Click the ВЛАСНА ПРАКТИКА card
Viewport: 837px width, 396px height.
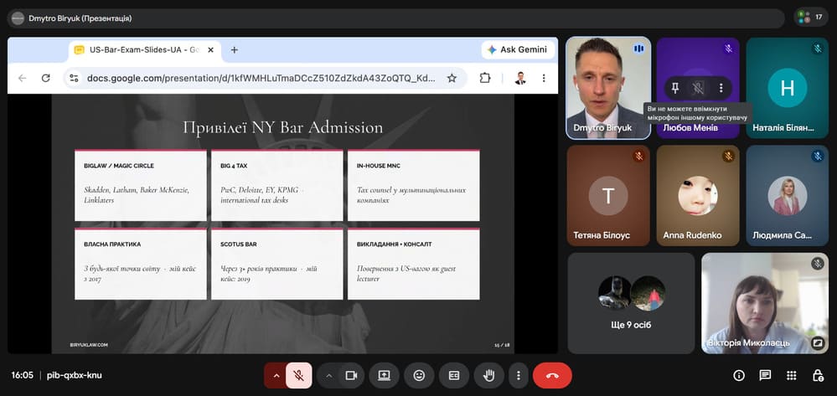pos(141,264)
